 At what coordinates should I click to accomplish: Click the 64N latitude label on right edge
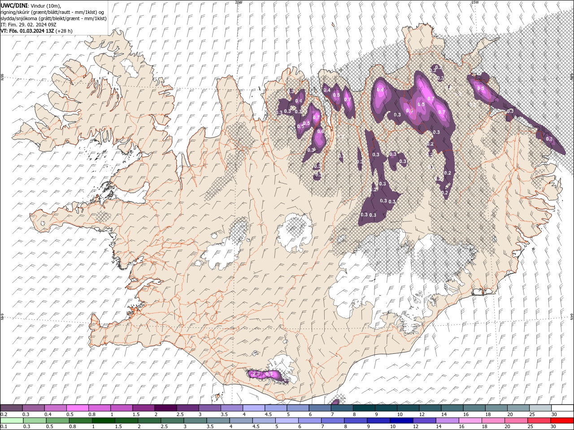(x=572, y=316)
